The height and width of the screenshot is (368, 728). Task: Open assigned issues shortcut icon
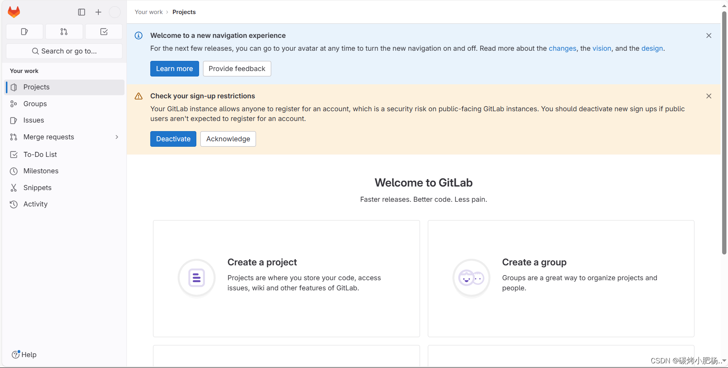click(25, 32)
